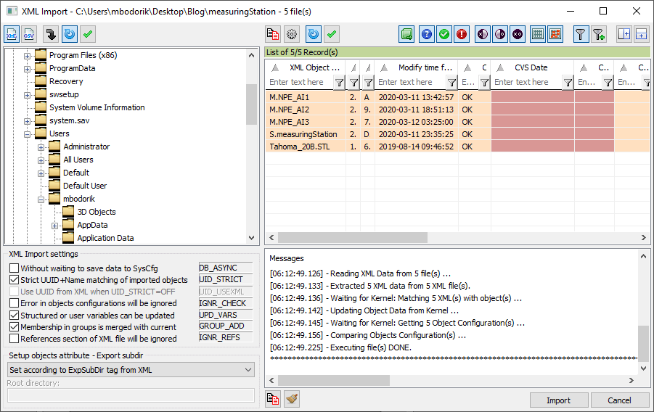Click the DB_ASYNC option label
Viewport: 654px width, 412px height.
[226, 268]
